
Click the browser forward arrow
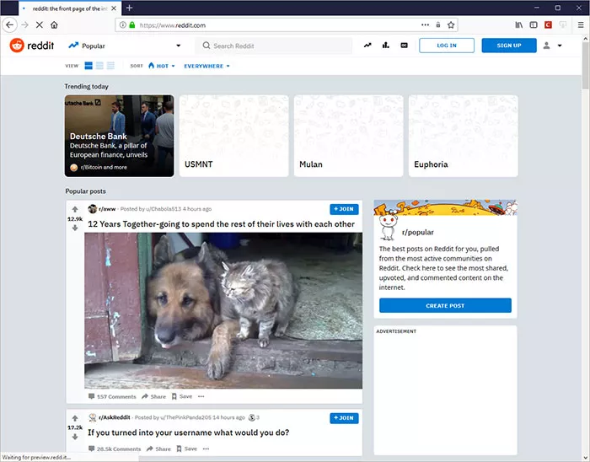[24, 24]
